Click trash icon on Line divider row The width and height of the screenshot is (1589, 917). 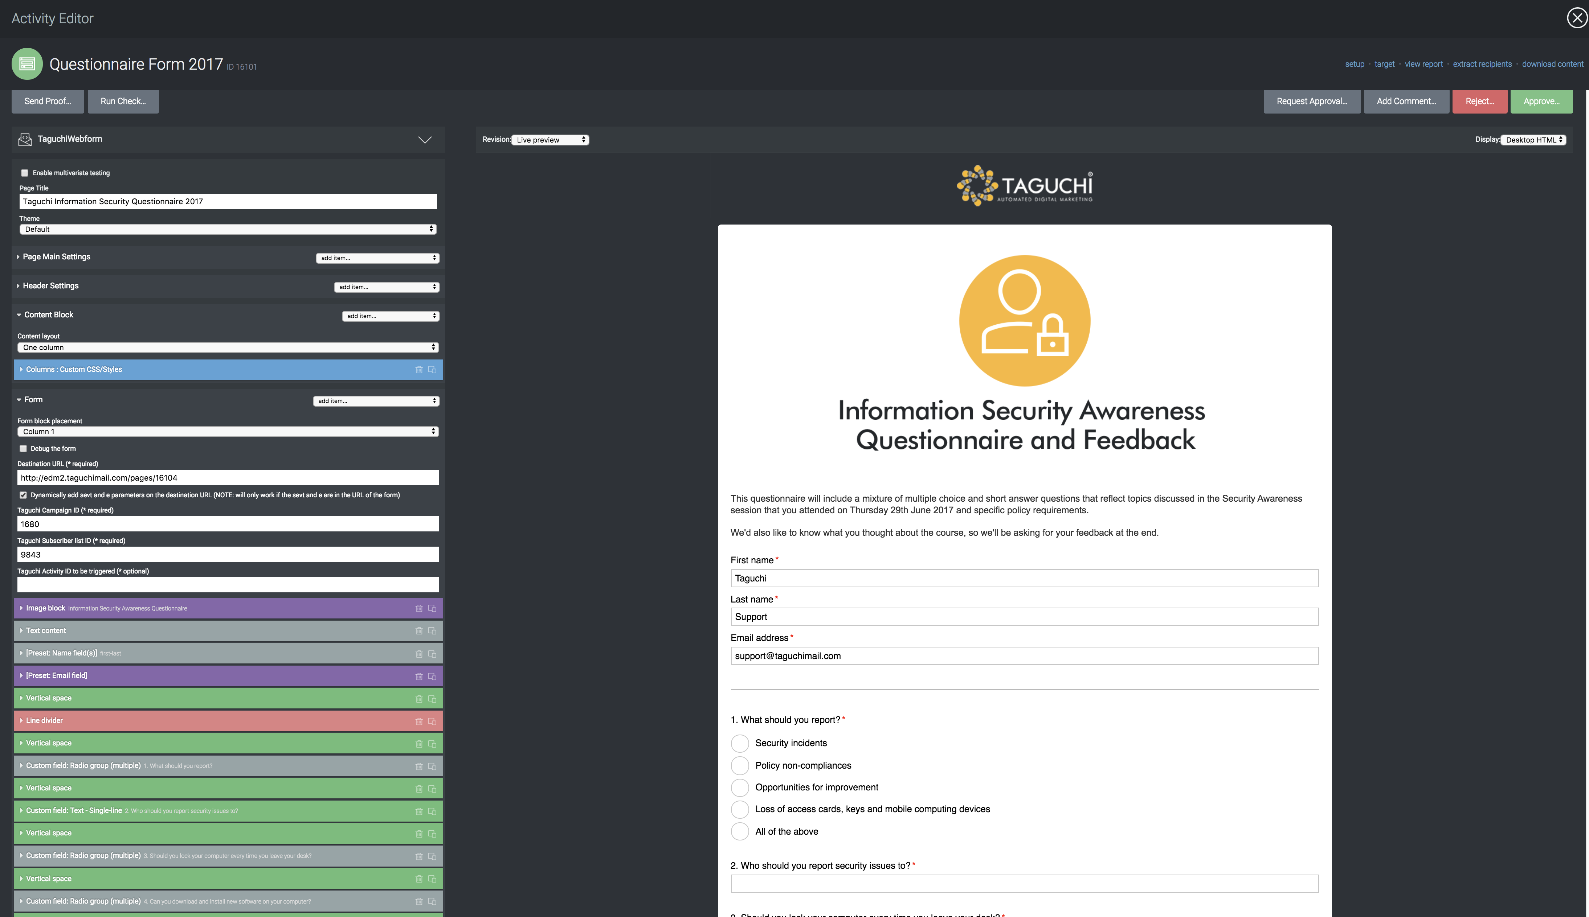[419, 721]
